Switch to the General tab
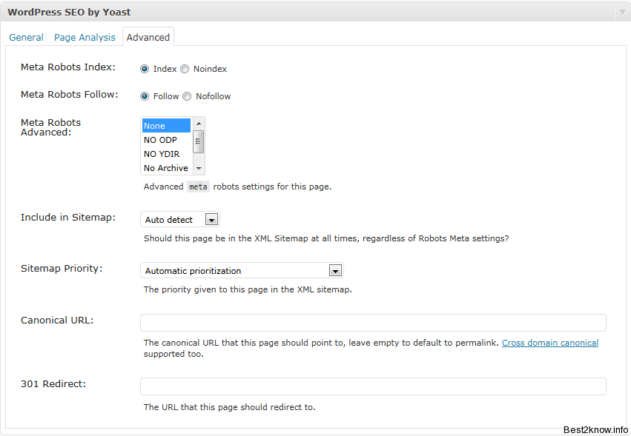The width and height of the screenshot is (631, 436). coord(26,37)
